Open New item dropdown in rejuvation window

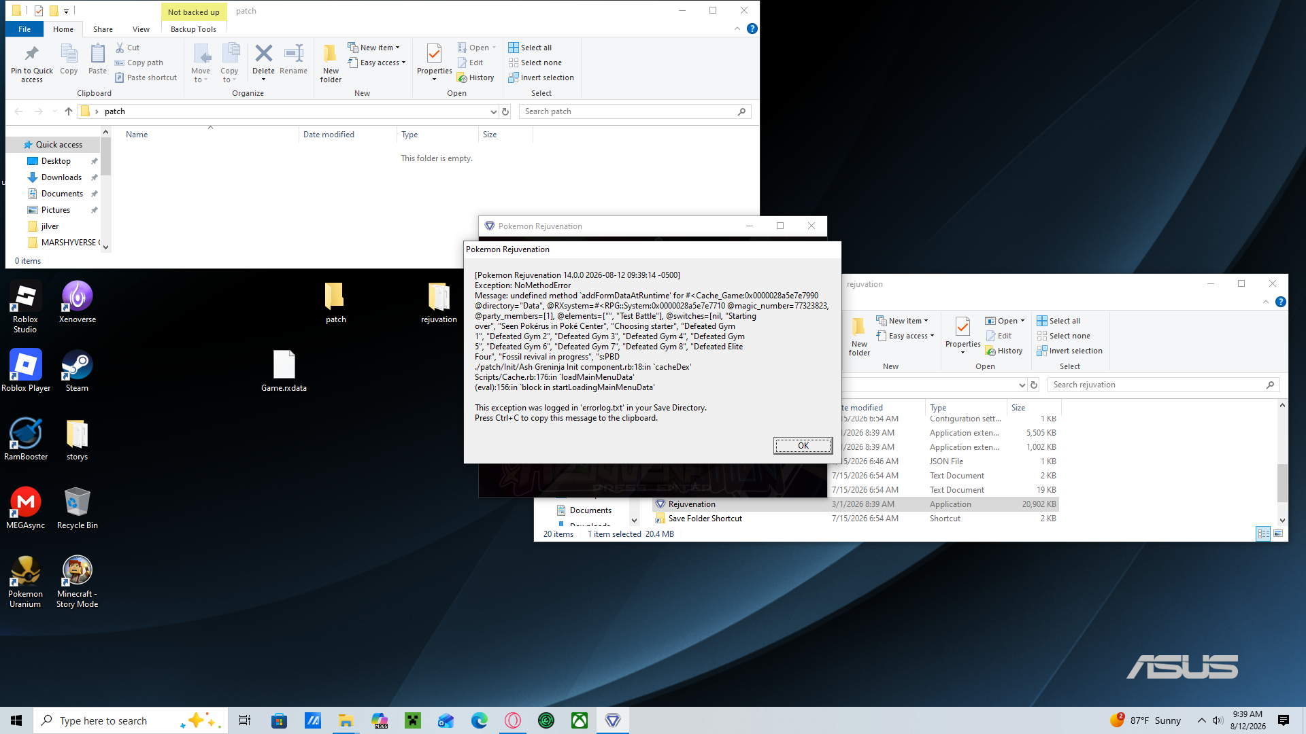[903, 321]
